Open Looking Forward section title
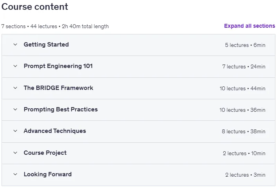The height and width of the screenshot is (188, 277). (x=48, y=174)
